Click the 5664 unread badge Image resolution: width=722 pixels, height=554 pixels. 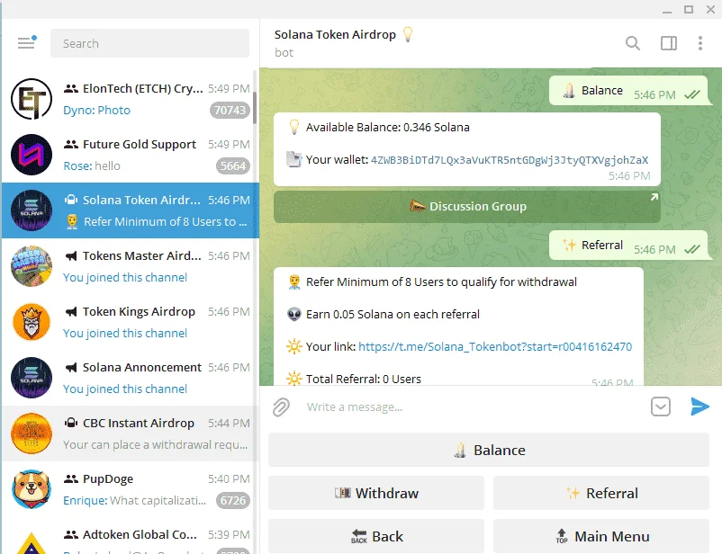[233, 166]
